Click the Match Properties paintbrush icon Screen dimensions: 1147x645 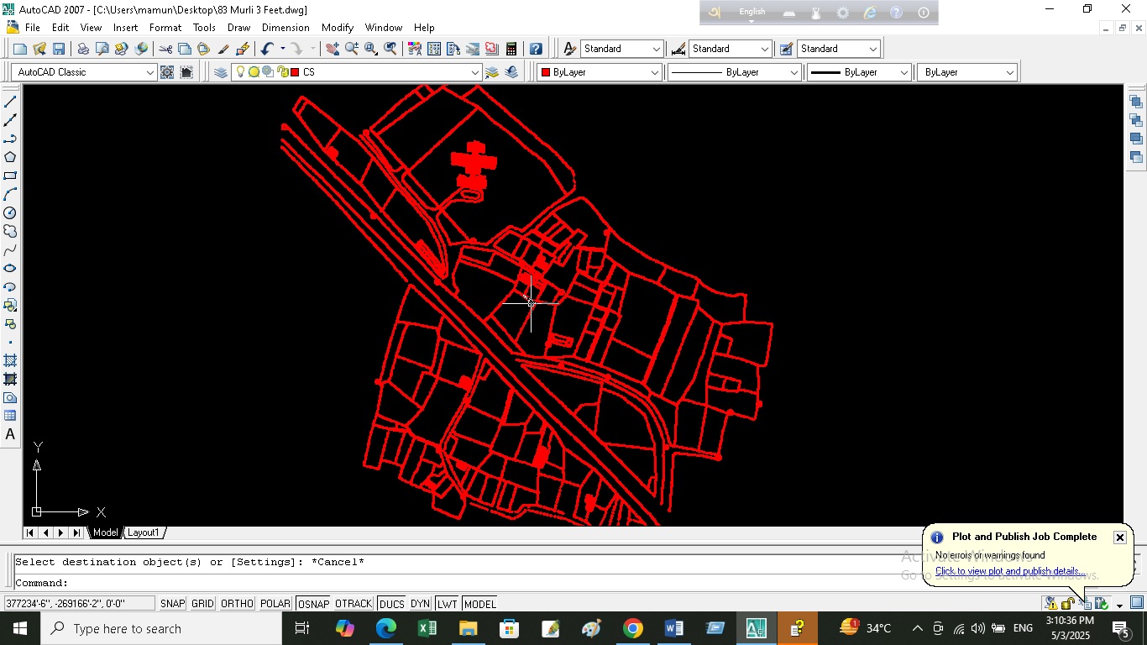tap(224, 49)
